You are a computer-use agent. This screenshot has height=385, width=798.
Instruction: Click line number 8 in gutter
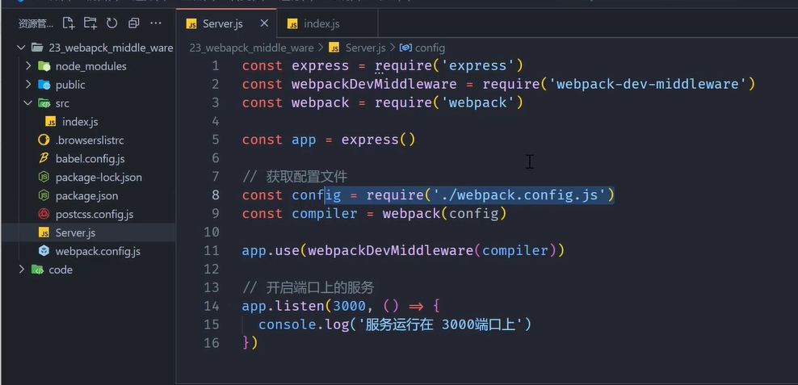click(216, 195)
